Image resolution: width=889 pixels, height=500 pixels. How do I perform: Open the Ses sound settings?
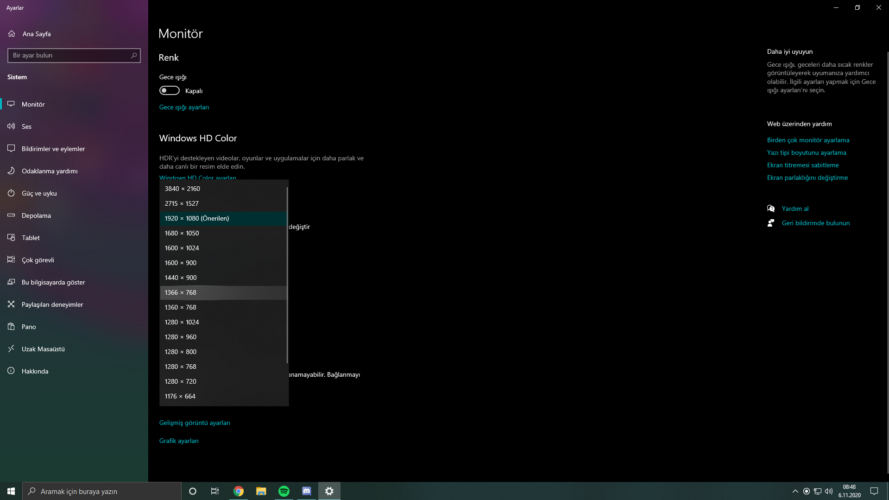click(x=74, y=127)
